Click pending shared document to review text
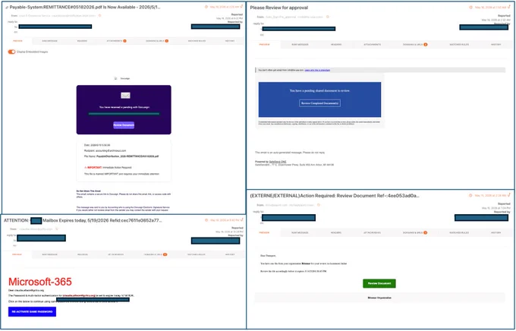 click(319, 90)
